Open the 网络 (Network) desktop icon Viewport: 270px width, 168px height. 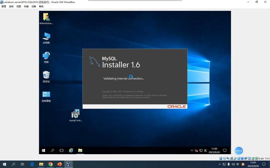point(46,56)
